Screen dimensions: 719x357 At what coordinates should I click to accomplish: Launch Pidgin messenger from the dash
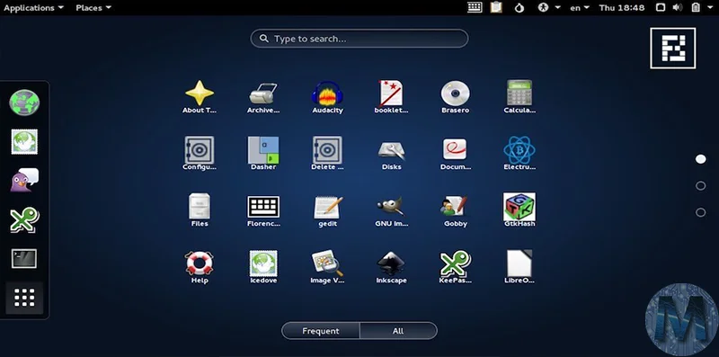[24, 181]
